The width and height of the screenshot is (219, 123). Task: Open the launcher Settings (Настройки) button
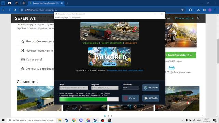151,88
